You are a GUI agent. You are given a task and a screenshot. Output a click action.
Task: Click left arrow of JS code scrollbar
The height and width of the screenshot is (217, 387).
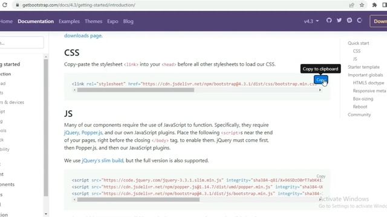tap(74, 200)
